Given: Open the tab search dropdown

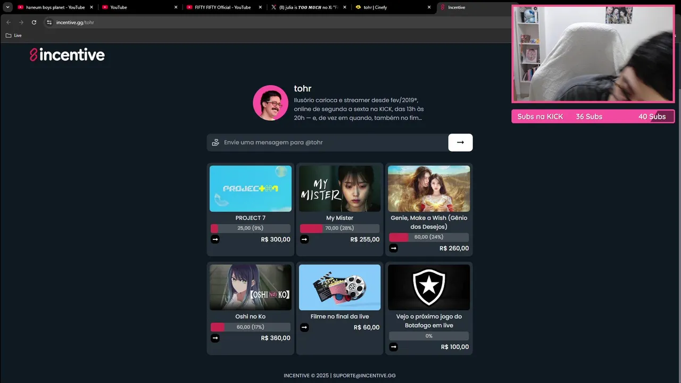Looking at the screenshot, I should tap(8, 7).
